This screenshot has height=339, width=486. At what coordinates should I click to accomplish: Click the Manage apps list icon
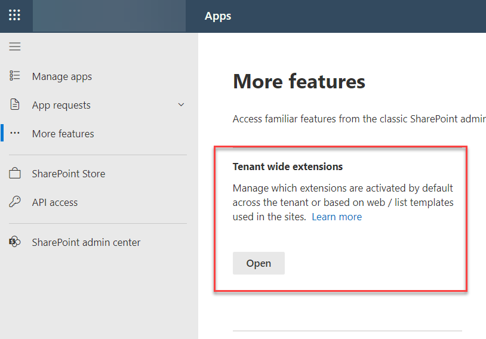(14, 76)
